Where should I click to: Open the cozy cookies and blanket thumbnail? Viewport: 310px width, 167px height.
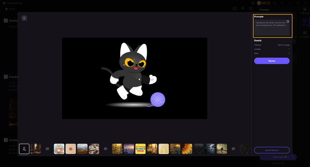coord(94,149)
